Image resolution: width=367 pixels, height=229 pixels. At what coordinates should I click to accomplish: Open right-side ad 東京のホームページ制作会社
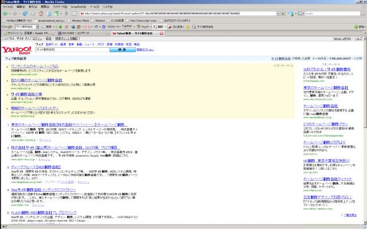[x=326, y=88]
